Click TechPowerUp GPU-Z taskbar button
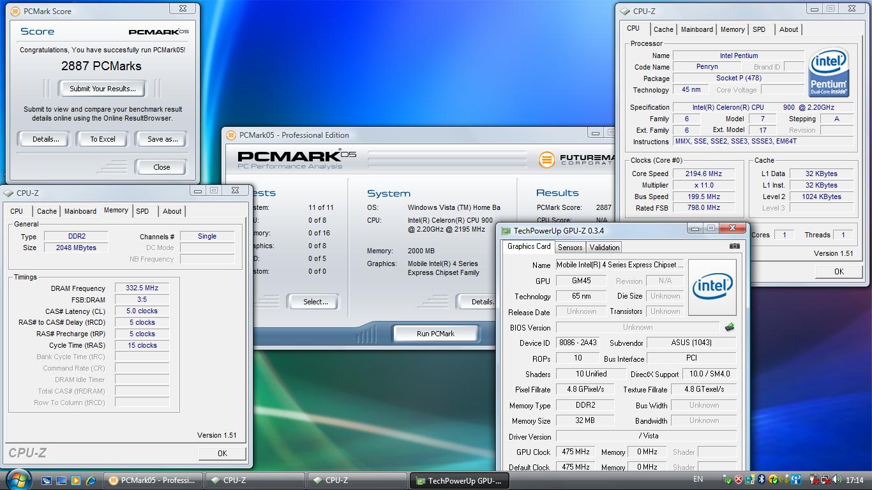The height and width of the screenshot is (490, 872). tap(459, 481)
